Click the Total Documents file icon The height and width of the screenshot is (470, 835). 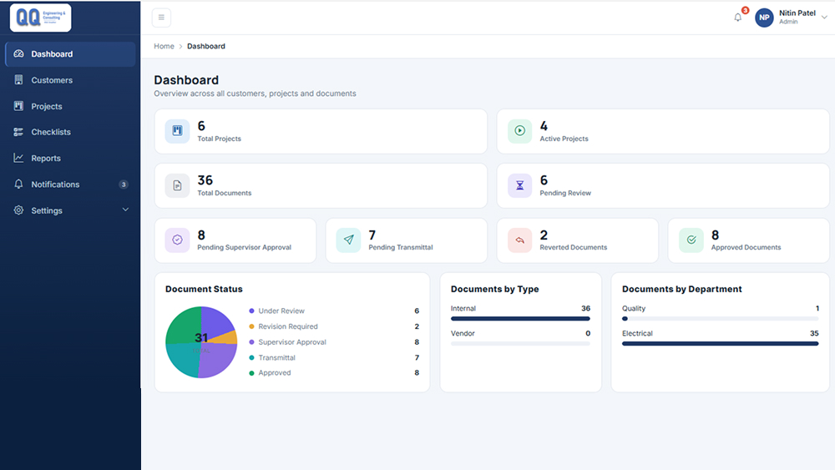(x=177, y=185)
